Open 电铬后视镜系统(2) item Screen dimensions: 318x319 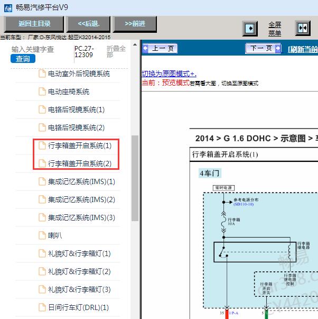(76, 127)
